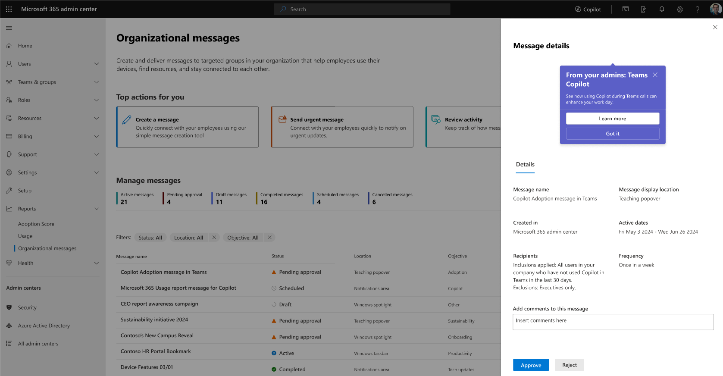The height and width of the screenshot is (376, 723).
Task: Click the Setup wrench icon
Action: tap(9, 191)
